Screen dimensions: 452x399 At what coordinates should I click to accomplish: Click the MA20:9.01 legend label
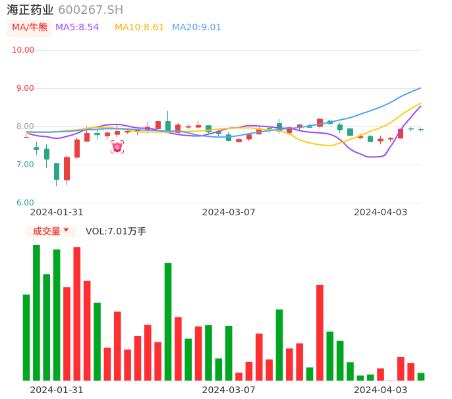tap(196, 28)
